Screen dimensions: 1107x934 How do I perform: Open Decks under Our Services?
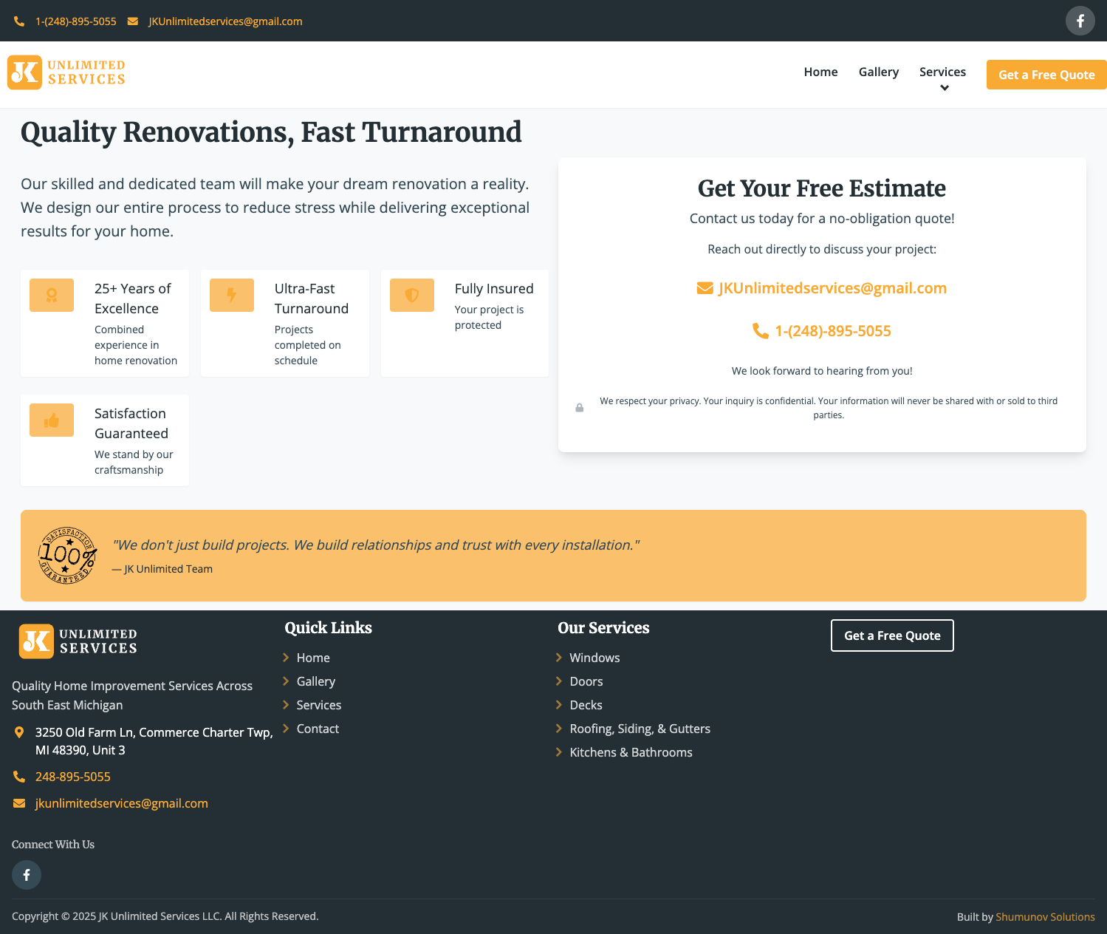click(x=586, y=705)
